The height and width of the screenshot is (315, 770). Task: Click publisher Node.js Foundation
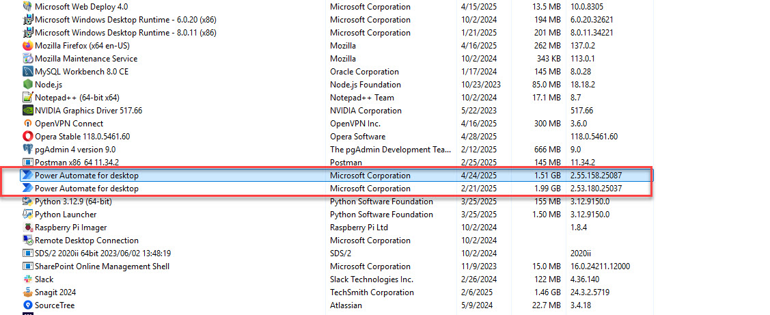click(x=366, y=85)
